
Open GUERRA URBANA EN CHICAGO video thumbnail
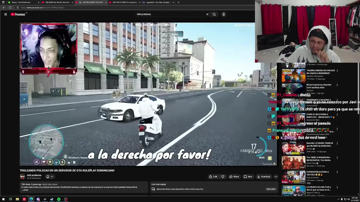[293, 75]
